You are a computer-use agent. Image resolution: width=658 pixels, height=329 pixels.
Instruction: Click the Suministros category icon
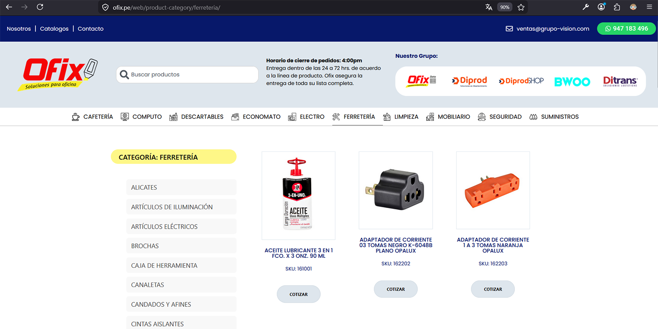533,117
